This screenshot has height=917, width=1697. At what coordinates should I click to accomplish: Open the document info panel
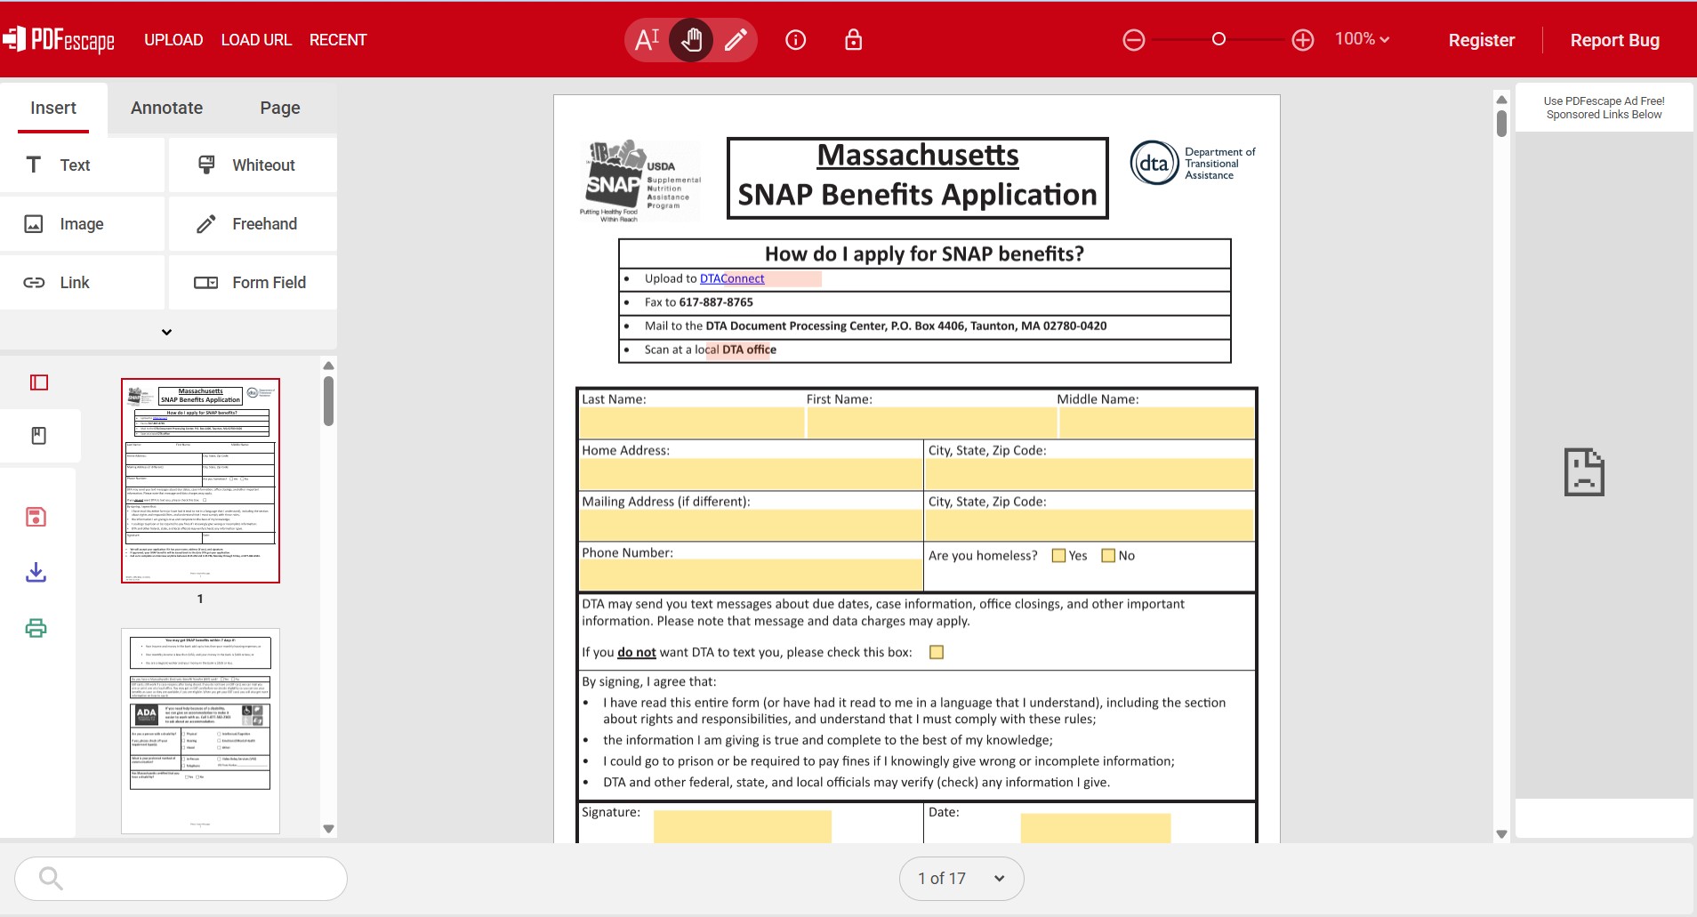794,39
